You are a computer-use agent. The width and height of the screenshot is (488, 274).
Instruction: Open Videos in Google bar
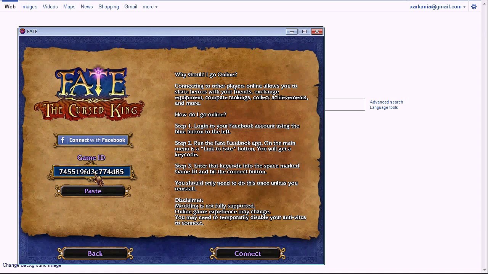pyautogui.click(x=50, y=6)
